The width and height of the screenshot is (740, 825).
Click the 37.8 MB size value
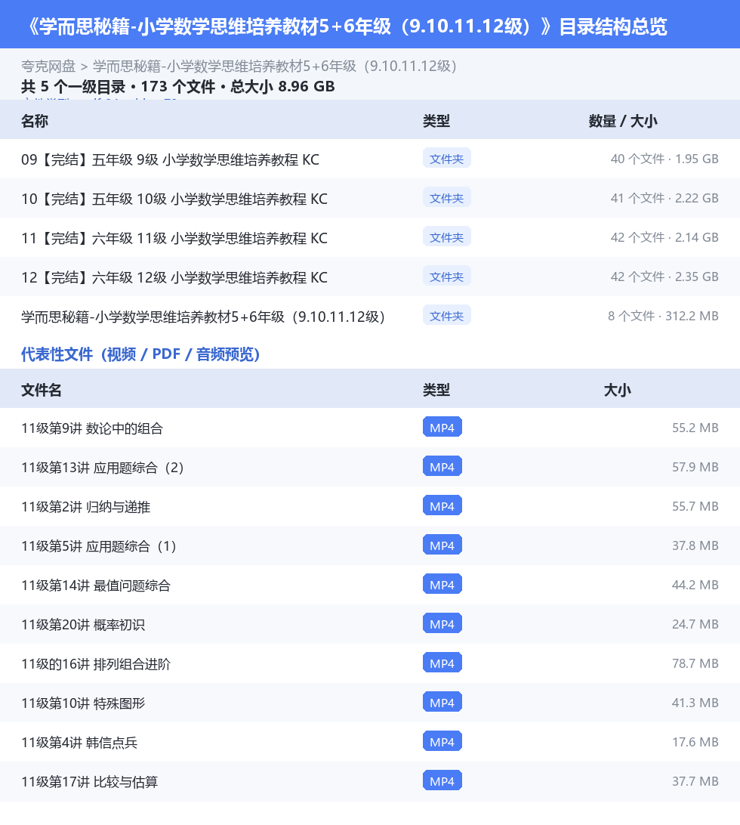(x=695, y=545)
